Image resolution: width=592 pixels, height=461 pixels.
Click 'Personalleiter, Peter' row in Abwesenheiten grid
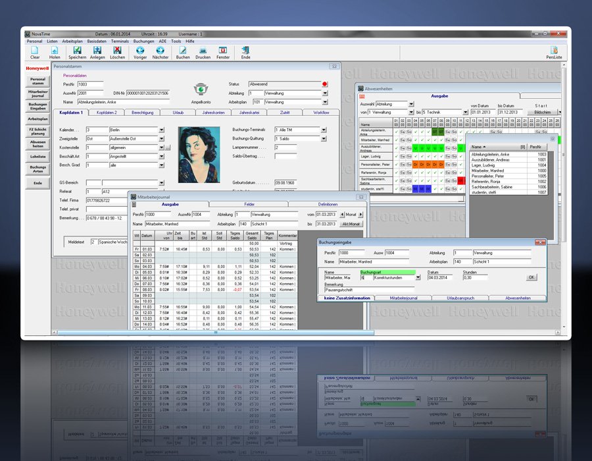point(376,165)
